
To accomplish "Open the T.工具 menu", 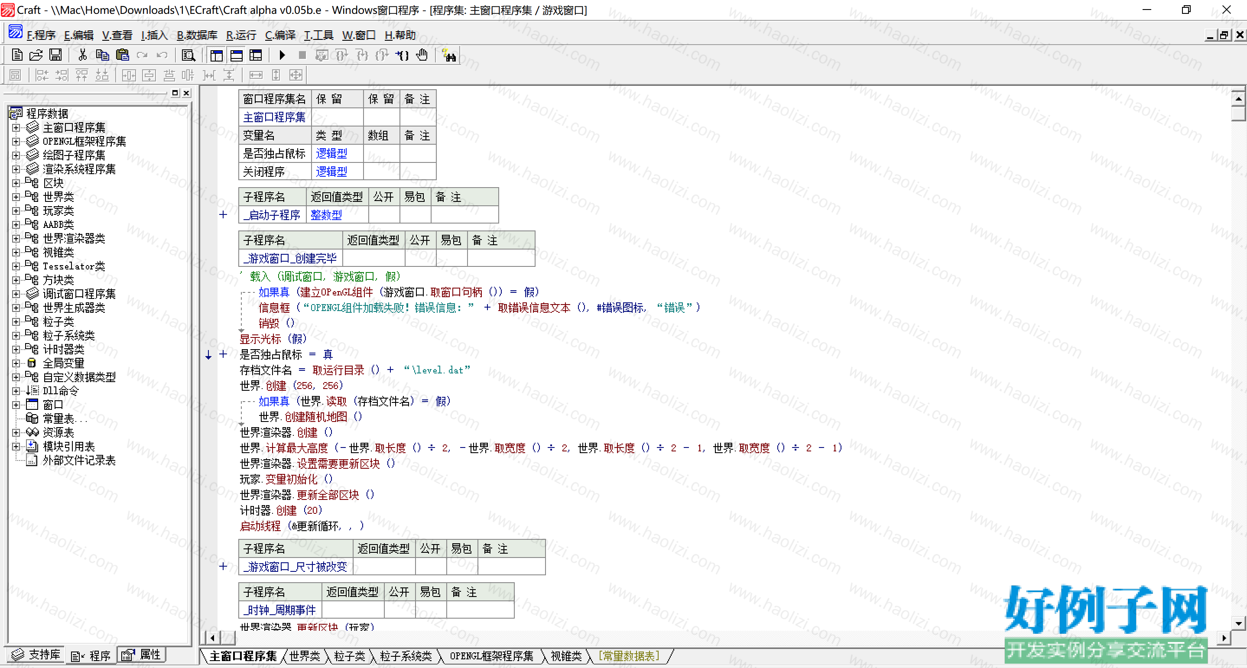I will pos(318,36).
